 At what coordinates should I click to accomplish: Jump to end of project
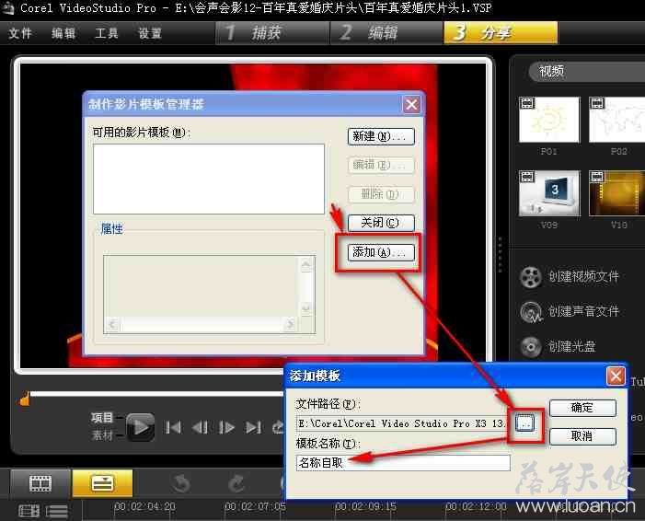[253, 428]
